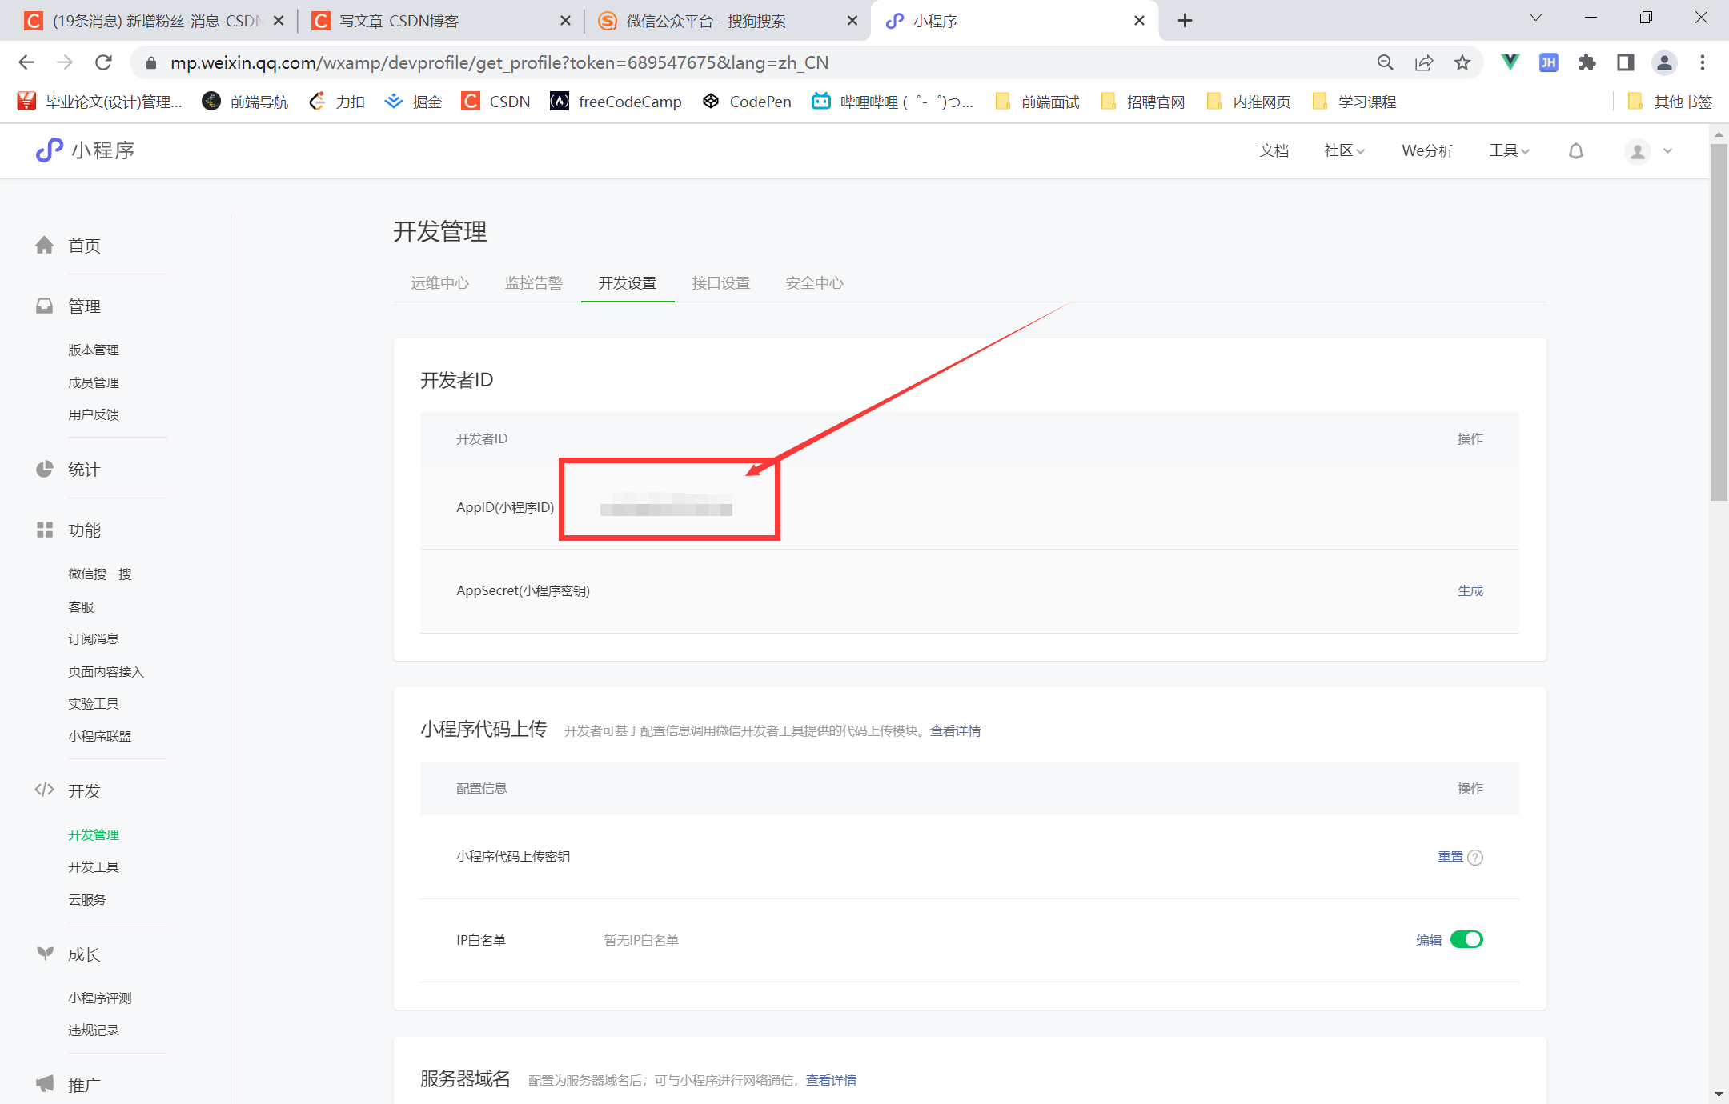Open 小程序评测 in the sidebar

[100, 998]
